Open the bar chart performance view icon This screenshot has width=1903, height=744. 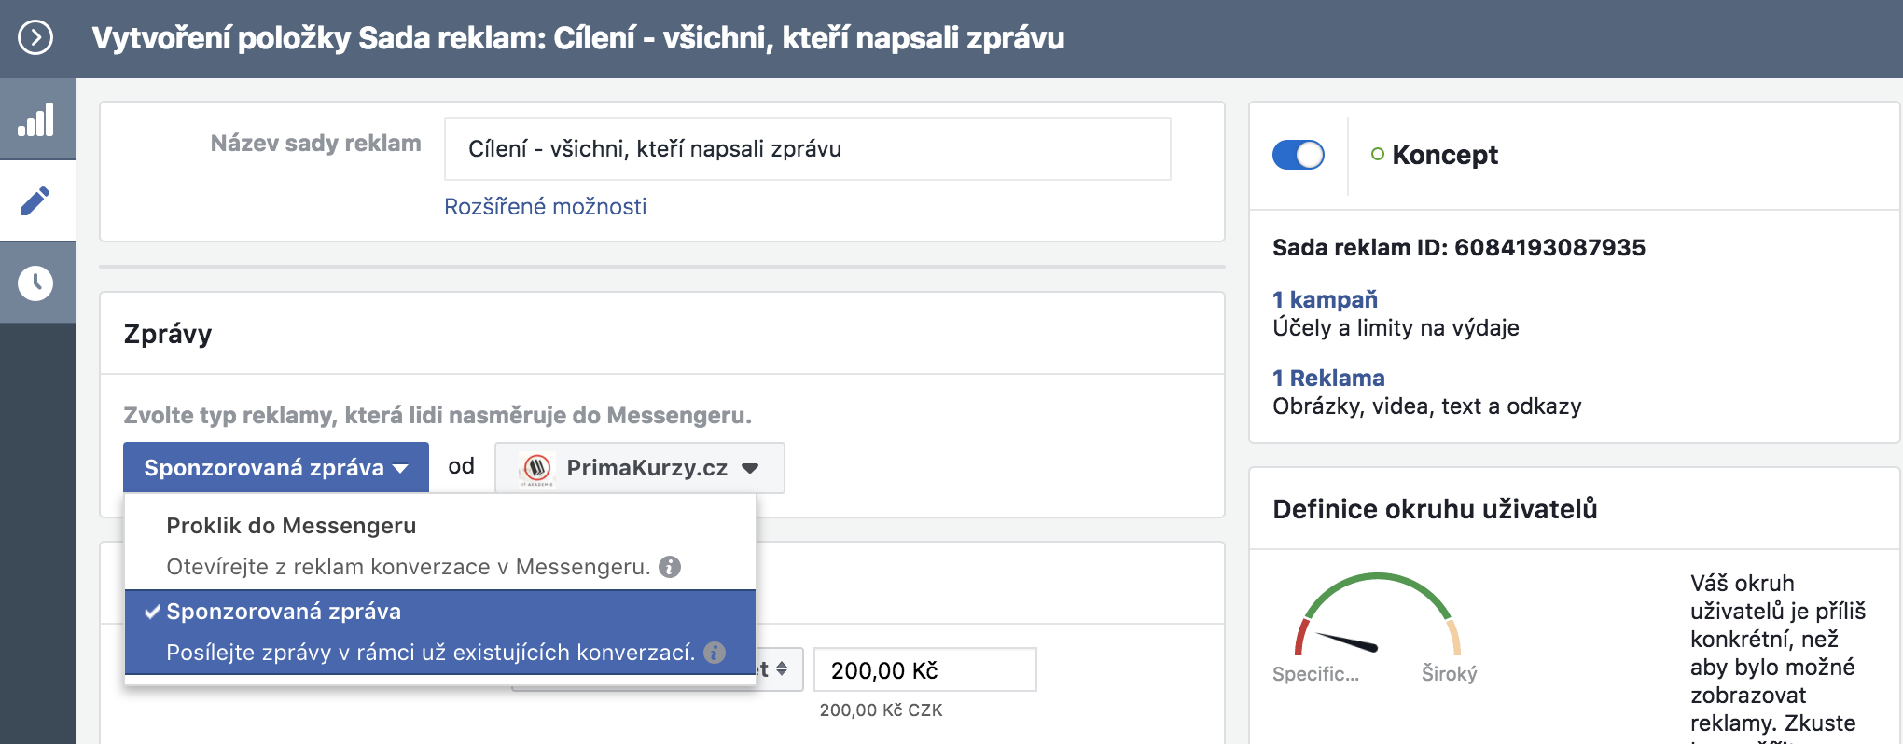(x=36, y=120)
